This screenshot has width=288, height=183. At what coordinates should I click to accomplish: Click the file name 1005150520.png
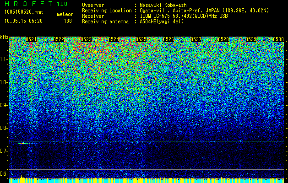[x=24, y=12]
